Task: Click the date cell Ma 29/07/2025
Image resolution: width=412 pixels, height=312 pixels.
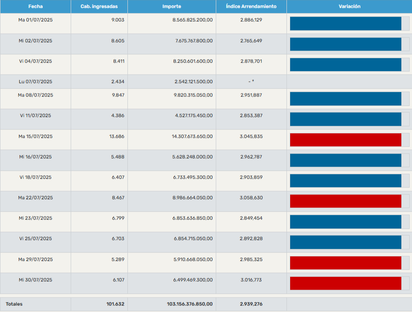Action: (x=35, y=259)
